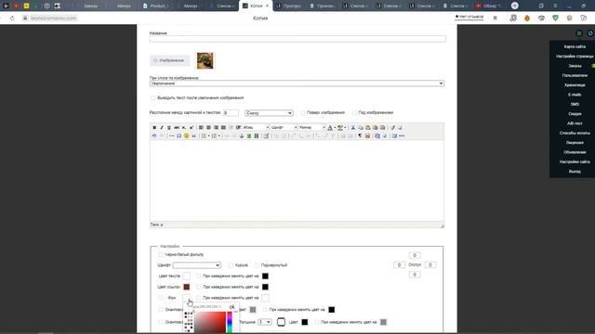Click the border style square icon next to thickness
Viewport: 595px width, 334px height.
(281, 322)
